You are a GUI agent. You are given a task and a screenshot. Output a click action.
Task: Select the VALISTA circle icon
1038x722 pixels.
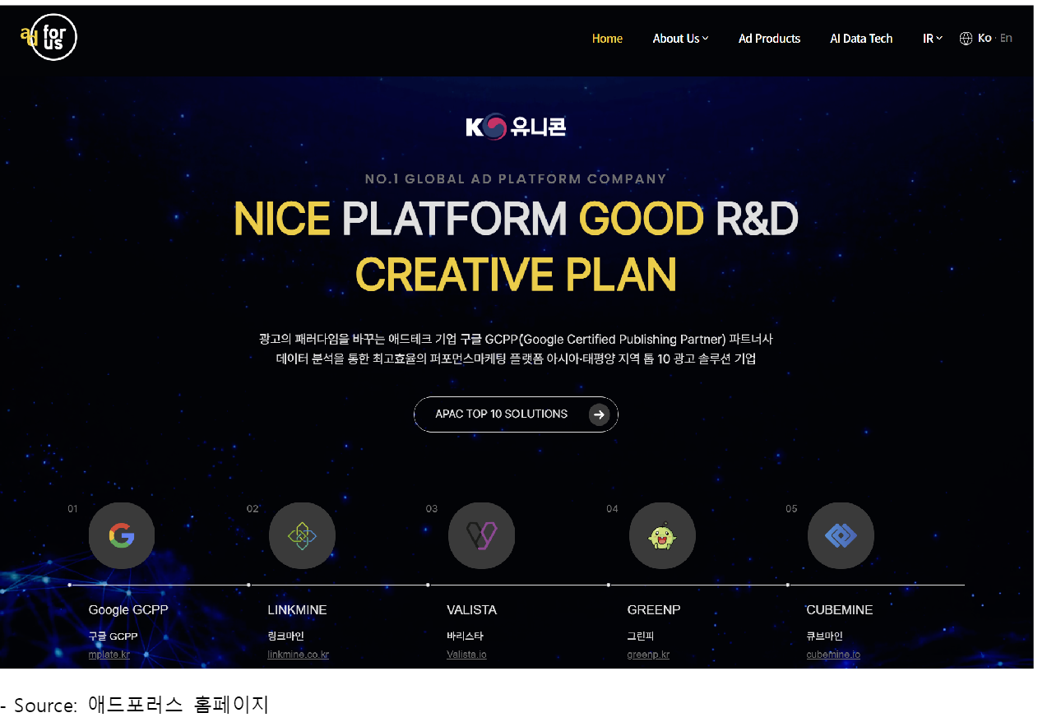point(481,536)
